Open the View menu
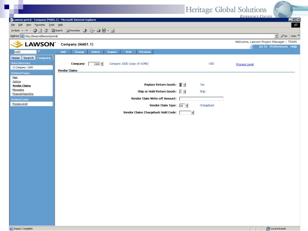Image resolution: width=308 pixels, height=231 pixels. pyautogui.click(x=29, y=25)
